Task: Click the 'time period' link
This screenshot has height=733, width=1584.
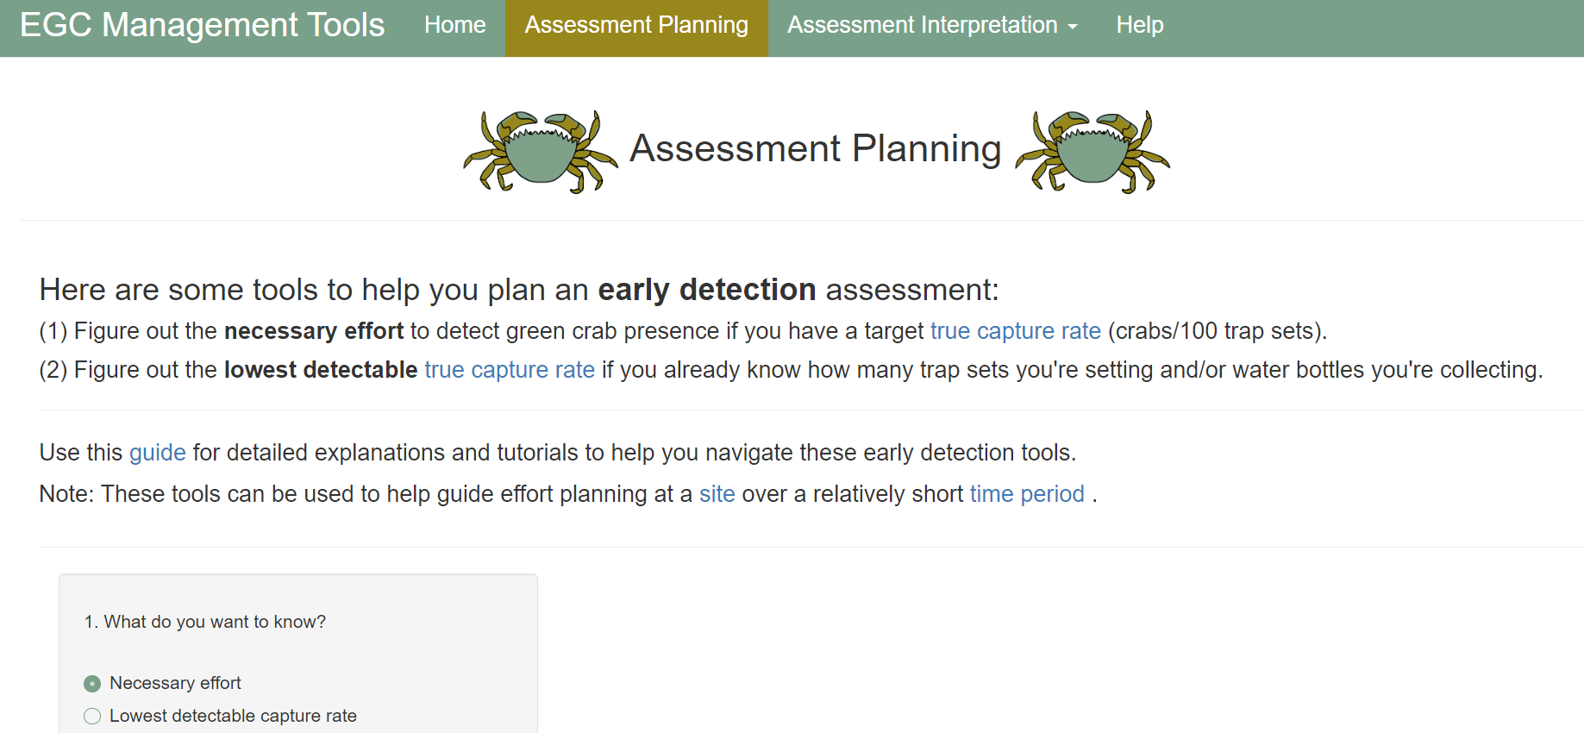Action: click(x=1027, y=494)
